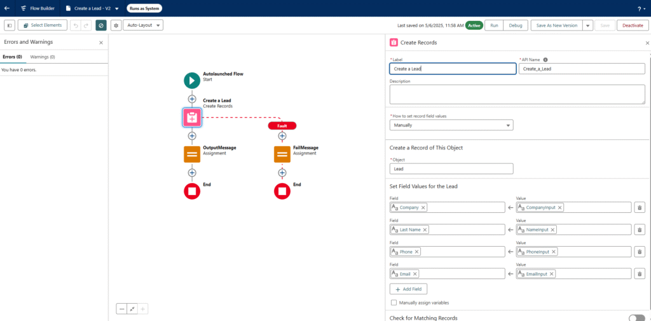Check Manually assign variables checkbox

coord(394,303)
